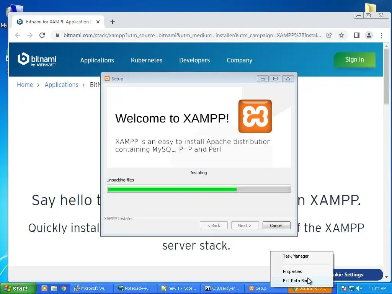Image resolution: width=392 pixels, height=294 pixels.
Task: Click the Bitnami by VMware logo
Action: [37, 60]
